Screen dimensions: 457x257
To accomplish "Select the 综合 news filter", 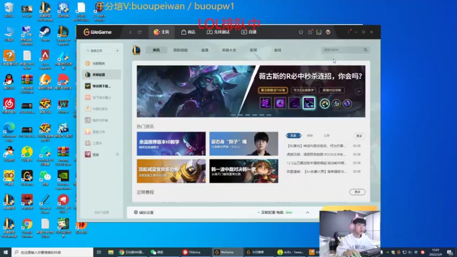I will coord(310,135).
